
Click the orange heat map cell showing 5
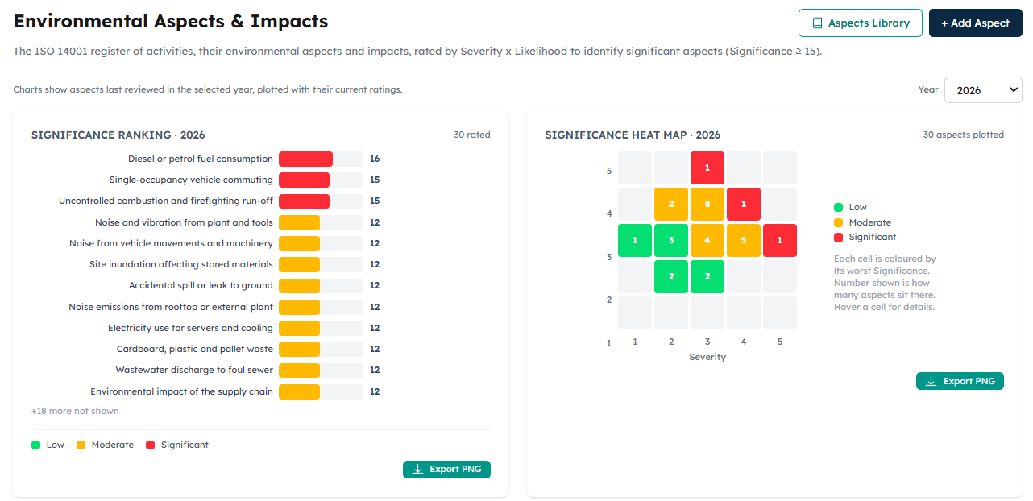pyautogui.click(x=744, y=240)
